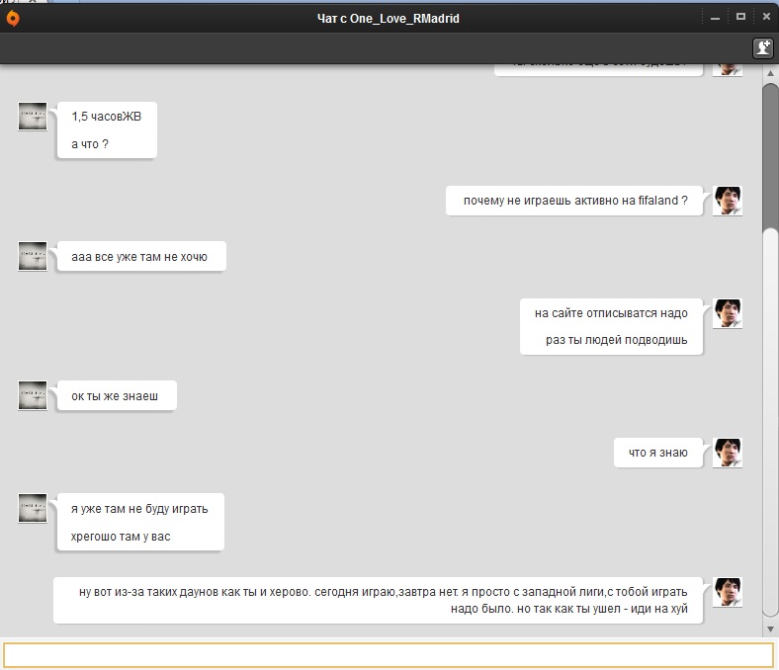Click the "что я знаю" message bubble
The height and width of the screenshot is (670, 779).
click(x=657, y=453)
